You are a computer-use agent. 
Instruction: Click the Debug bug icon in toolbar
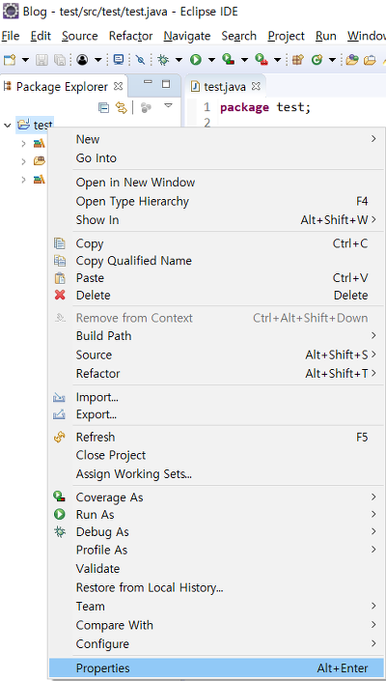point(163,60)
